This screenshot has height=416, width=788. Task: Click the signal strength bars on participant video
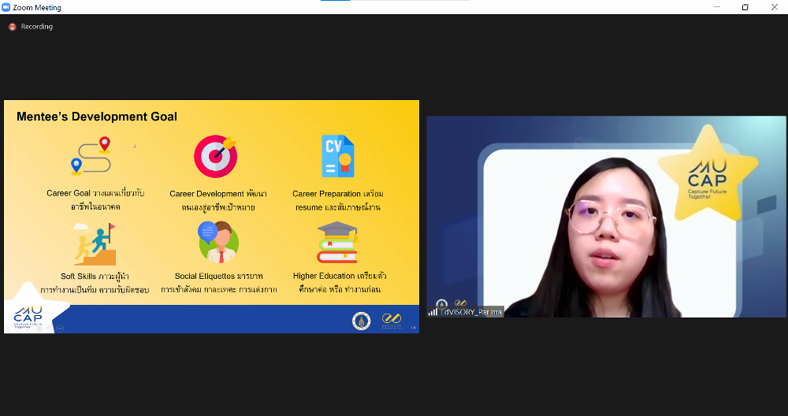(x=432, y=311)
